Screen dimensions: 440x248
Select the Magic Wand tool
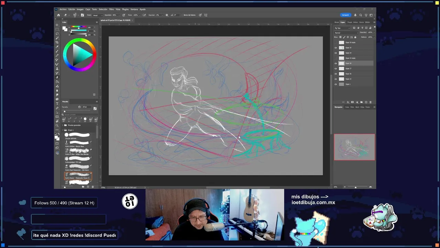[x=57, y=38]
